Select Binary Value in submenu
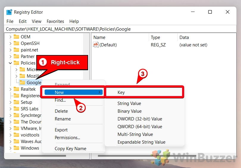This screenshot has height=168, width=241. tap(129, 111)
